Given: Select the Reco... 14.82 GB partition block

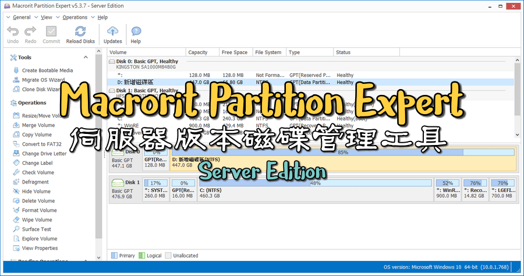Looking at the screenshot, I should 475,189.
